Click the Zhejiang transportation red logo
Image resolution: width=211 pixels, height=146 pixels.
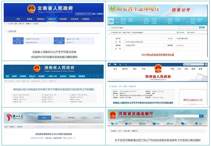coord(9,117)
